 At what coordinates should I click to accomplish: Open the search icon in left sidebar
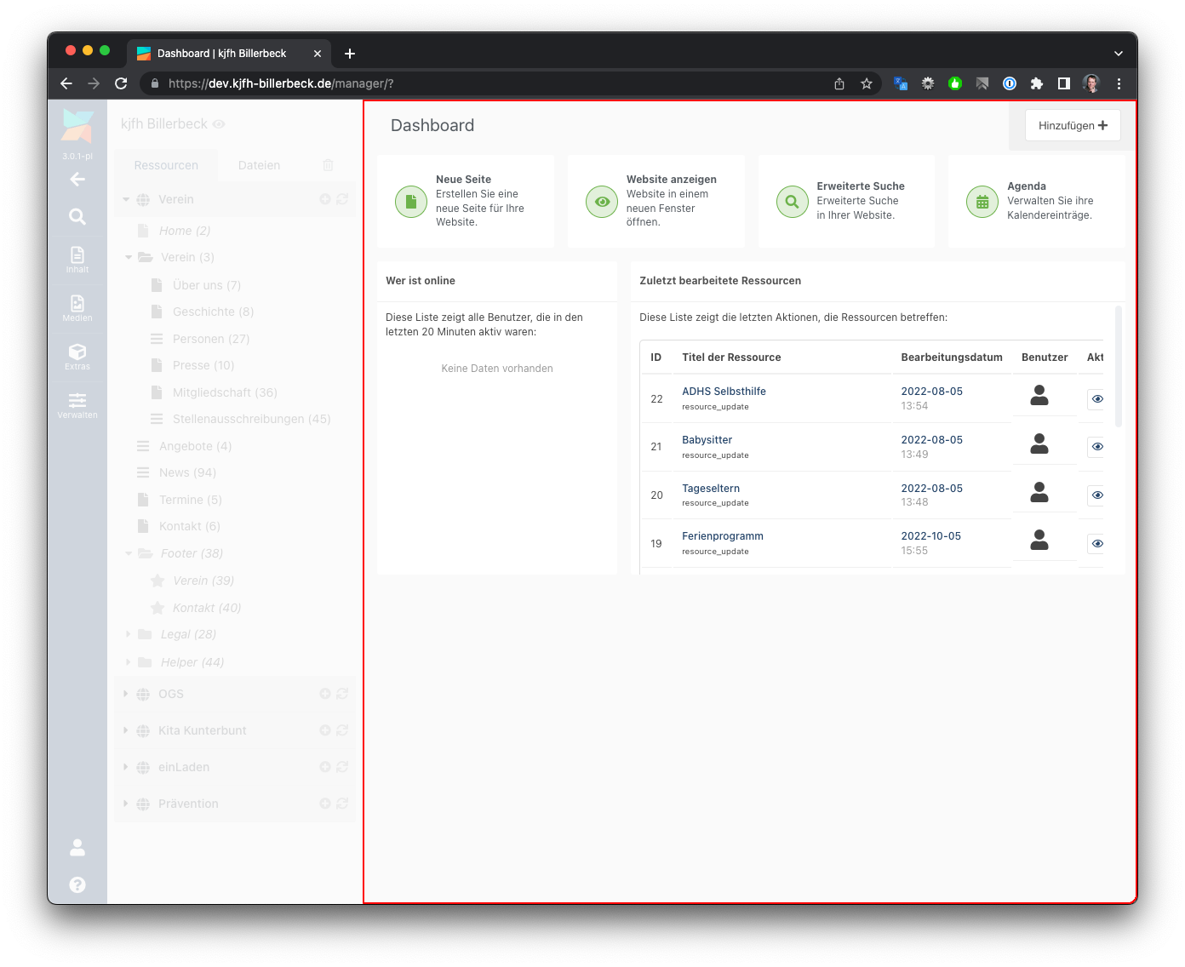click(77, 217)
